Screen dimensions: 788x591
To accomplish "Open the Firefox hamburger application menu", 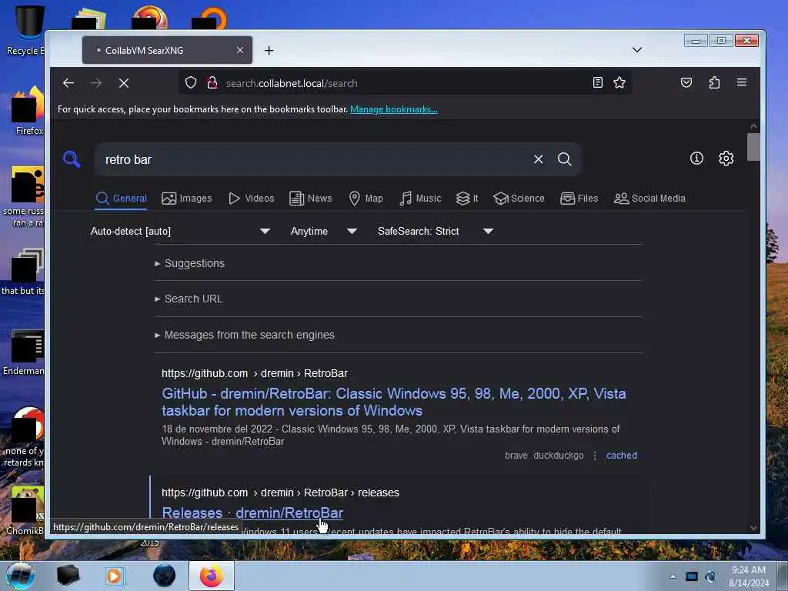I will pyautogui.click(x=742, y=82).
